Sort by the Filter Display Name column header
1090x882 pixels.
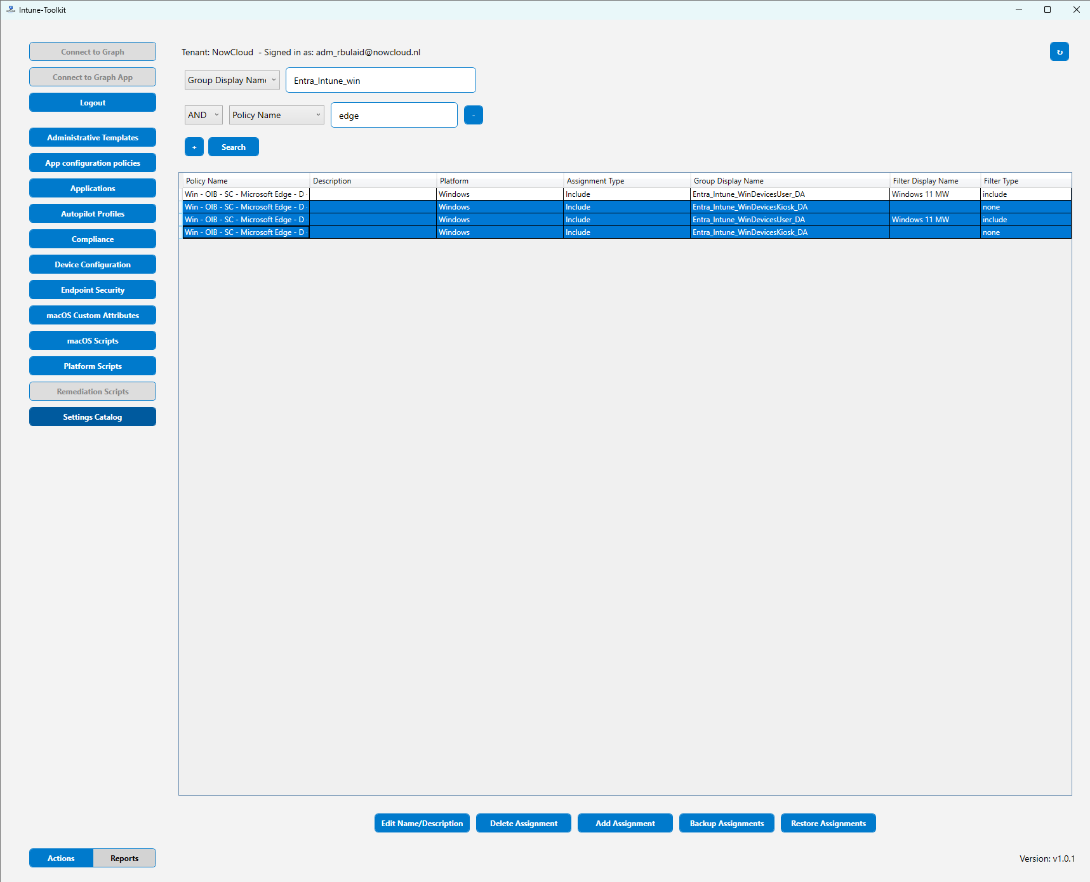pos(925,181)
